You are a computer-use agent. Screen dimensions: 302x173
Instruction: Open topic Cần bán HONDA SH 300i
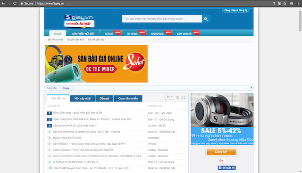pyautogui.click(x=75, y=126)
